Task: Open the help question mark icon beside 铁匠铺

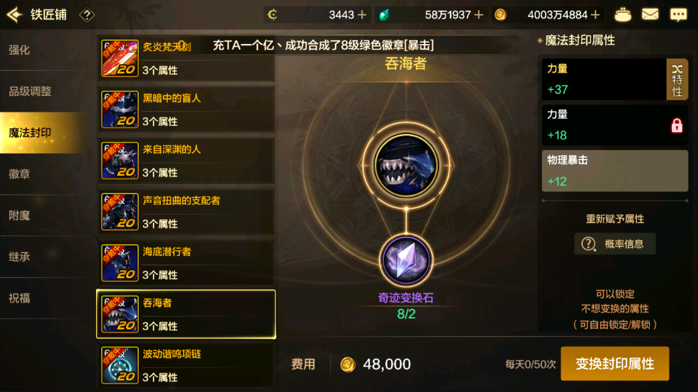Action: coord(87,15)
